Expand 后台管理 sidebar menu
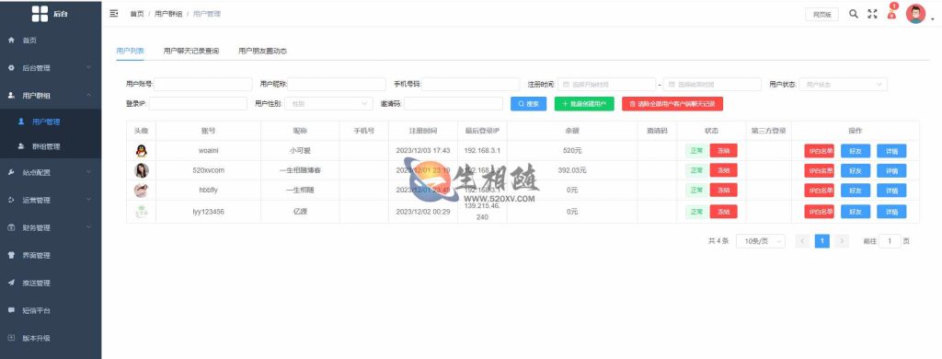The image size is (942, 359). pos(51,68)
